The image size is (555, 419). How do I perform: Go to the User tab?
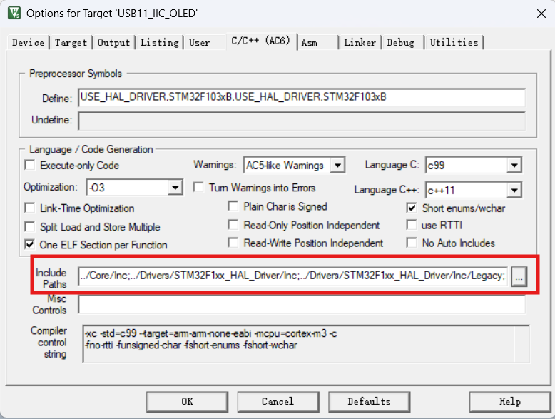click(x=199, y=43)
